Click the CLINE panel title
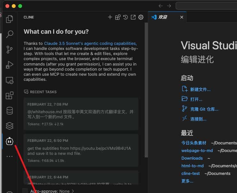 pyautogui.click(x=29, y=17)
